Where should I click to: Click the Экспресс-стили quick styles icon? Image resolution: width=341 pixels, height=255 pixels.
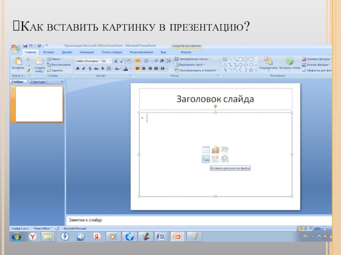coord(290,62)
